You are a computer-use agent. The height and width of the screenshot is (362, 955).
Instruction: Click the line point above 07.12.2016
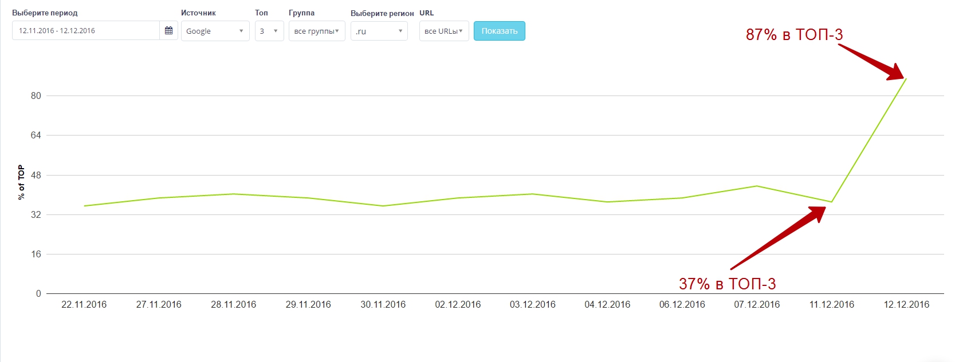[x=757, y=186]
